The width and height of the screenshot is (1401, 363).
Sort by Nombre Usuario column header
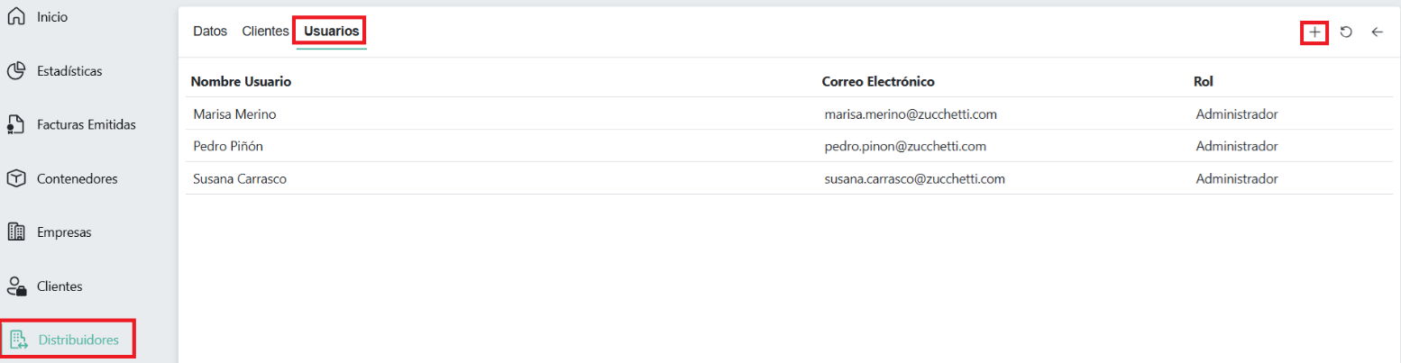(x=241, y=81)
